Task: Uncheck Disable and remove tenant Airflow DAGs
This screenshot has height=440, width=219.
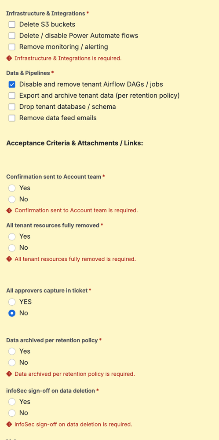Action: tap(12, 85)
